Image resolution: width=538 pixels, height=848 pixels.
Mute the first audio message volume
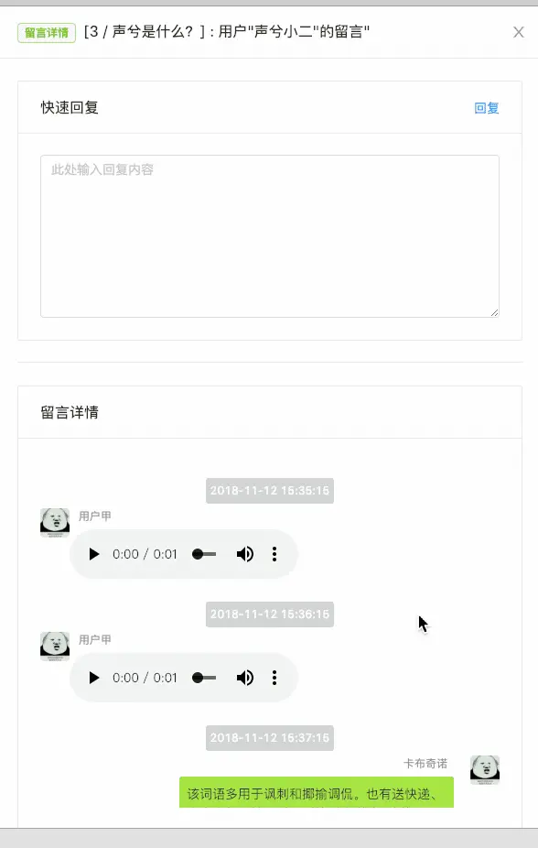tap(244, 554)
